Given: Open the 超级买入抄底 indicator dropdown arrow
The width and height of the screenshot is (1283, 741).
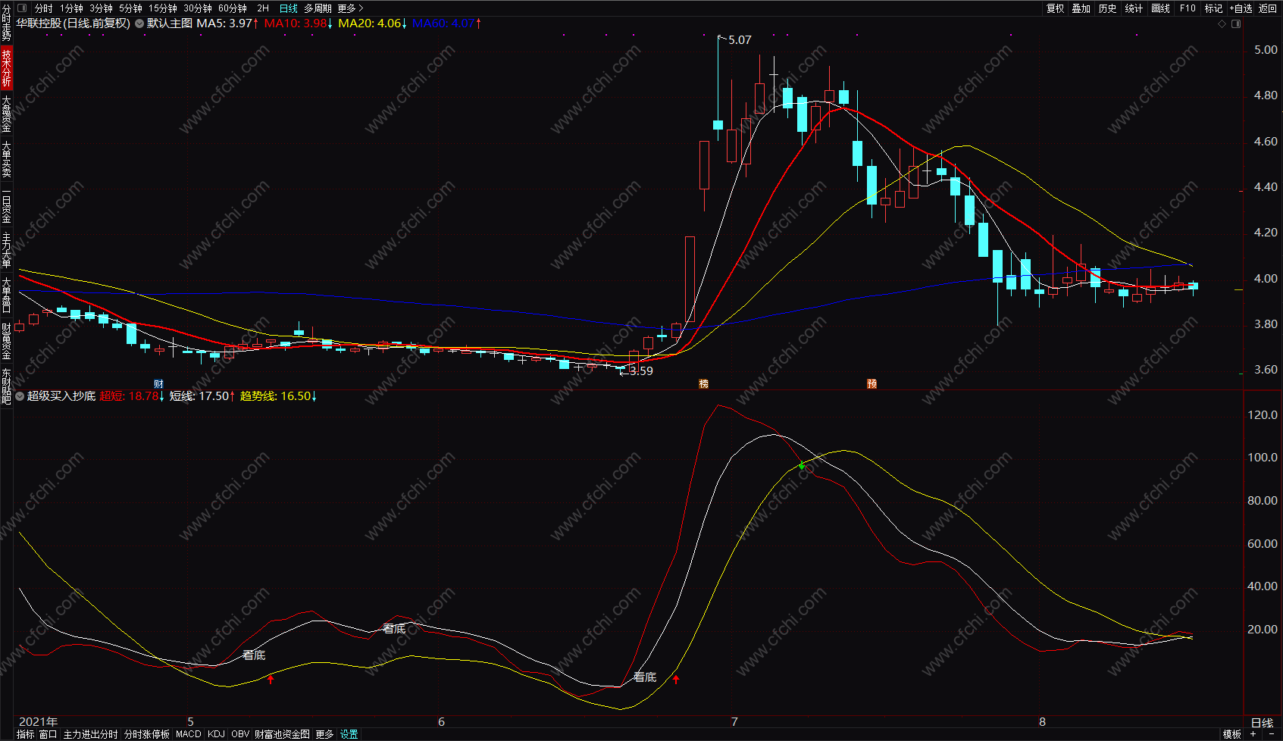Looking at the screenshot, I should click(20, 396).
